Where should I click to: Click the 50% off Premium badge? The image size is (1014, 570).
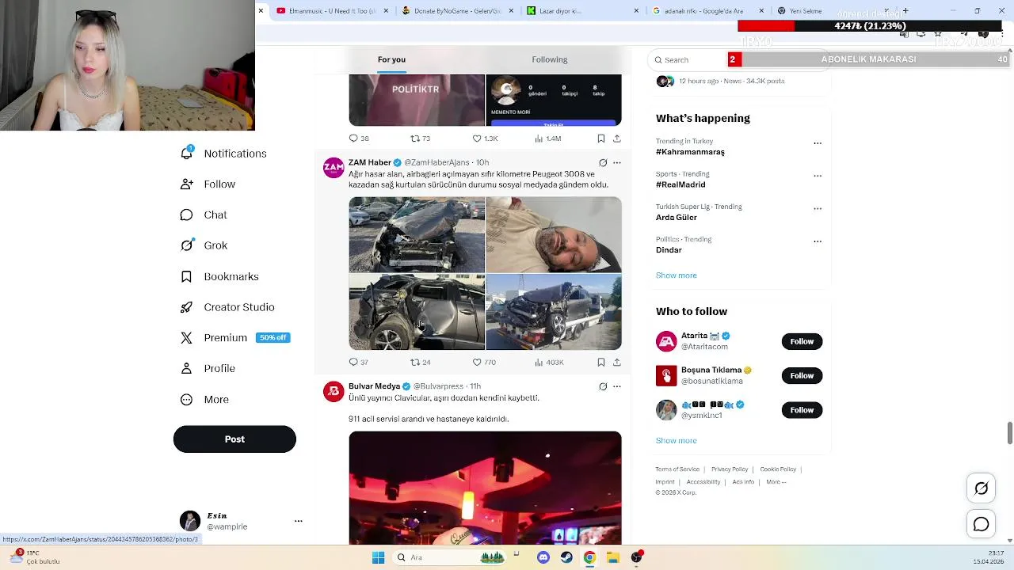point(273,337)
